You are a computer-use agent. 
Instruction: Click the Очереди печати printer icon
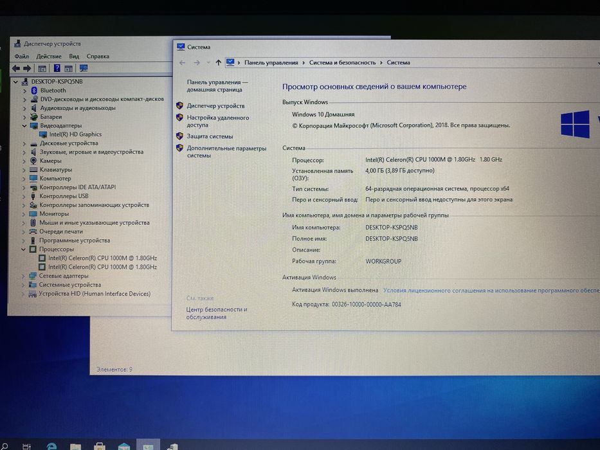33,231
